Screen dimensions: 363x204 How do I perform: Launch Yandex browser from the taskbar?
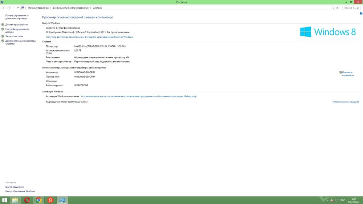(x=50, y=200)
